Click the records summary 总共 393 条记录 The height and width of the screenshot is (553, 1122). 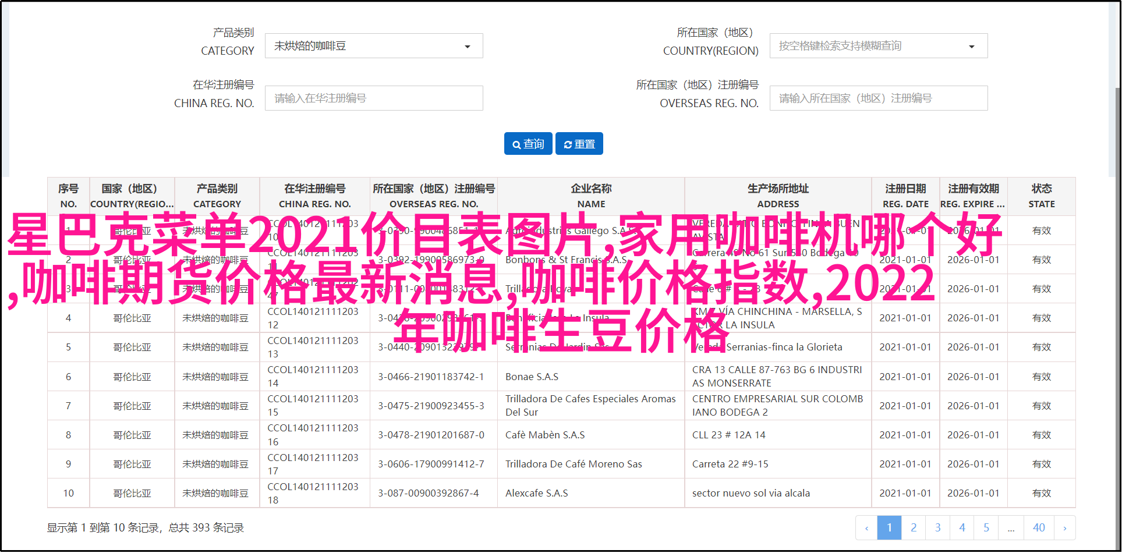tap(206, 528)
